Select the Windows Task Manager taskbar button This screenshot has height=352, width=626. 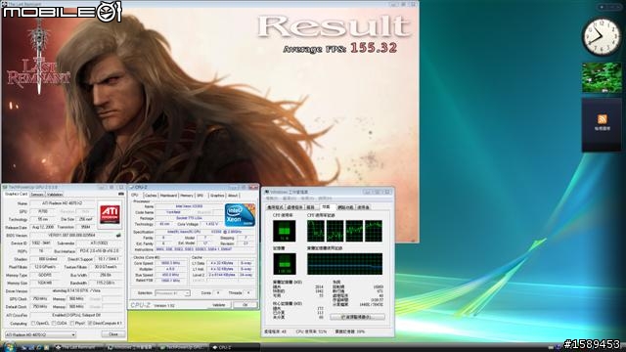130,348
